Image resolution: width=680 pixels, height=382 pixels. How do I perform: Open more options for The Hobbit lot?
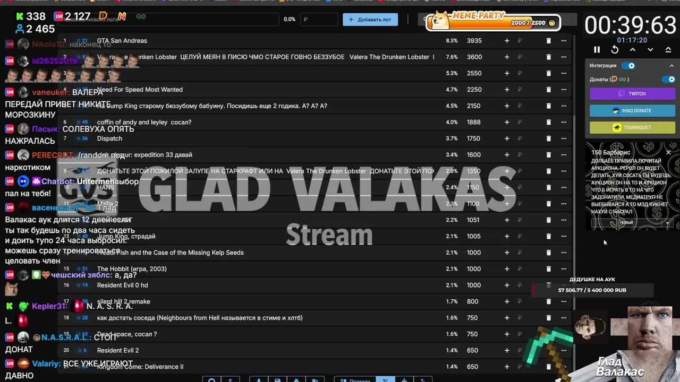(x=564, y=269)
